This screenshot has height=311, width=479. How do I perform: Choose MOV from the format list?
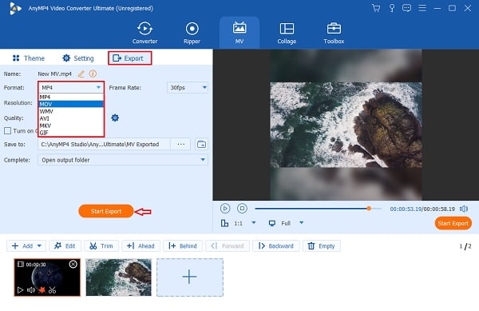point(71,104)
